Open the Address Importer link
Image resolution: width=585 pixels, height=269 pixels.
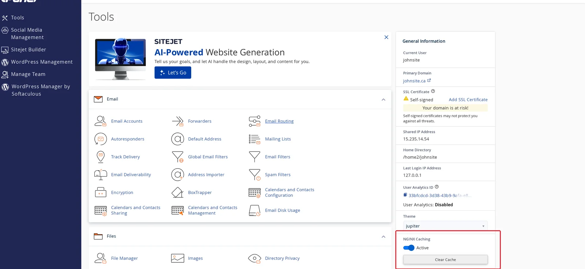coord(206,175)
